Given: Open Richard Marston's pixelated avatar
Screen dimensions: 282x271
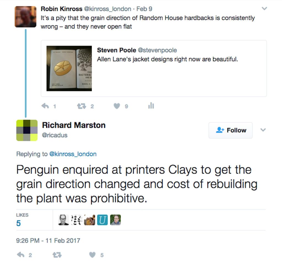Looking at the screenshot, I should pos(27,130).
